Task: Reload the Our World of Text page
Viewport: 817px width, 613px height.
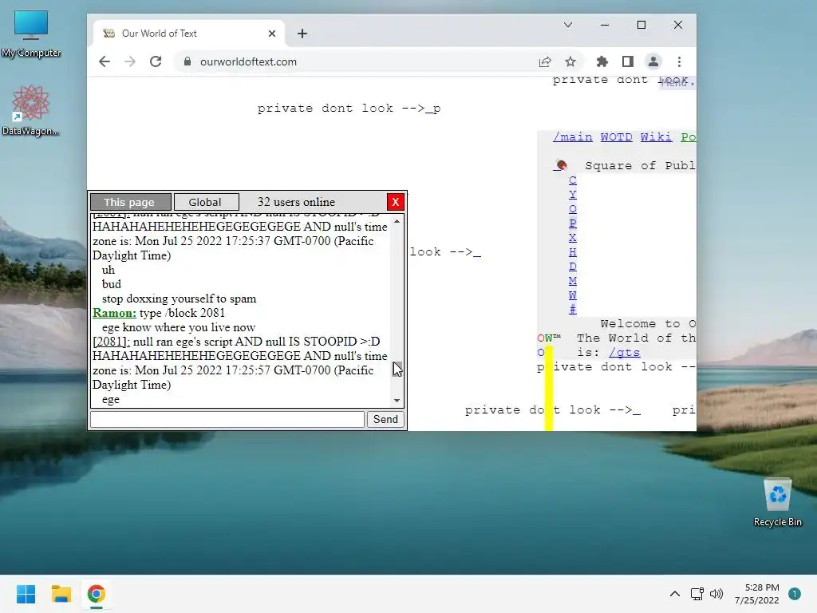Action: click(156, 61)
